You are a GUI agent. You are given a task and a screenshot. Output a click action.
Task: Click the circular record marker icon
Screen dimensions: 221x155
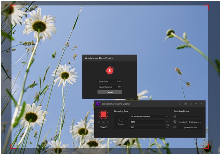pos(103,122)
